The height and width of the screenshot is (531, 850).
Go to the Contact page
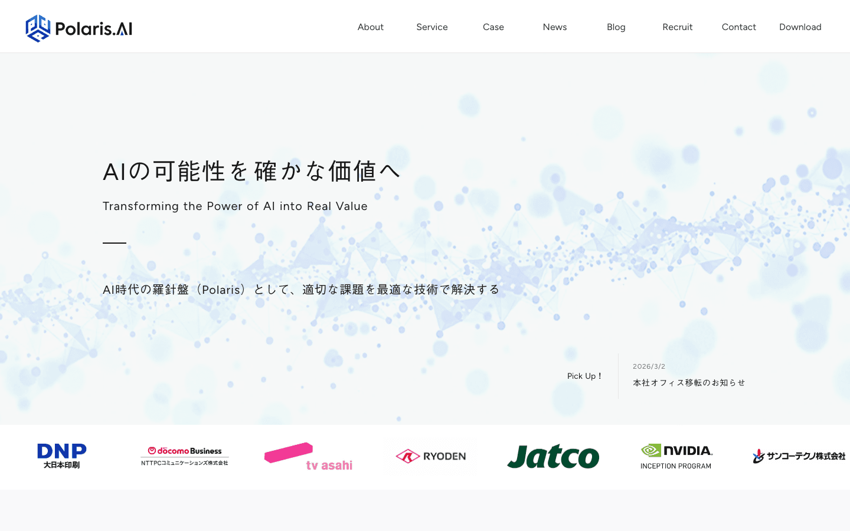coord(739,27)
